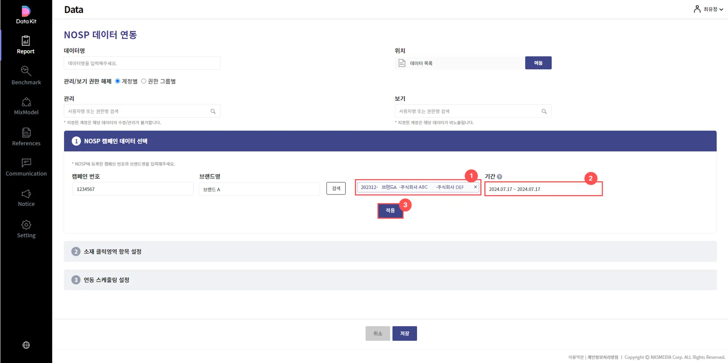Screen dimensions: 728x363
Task: Click search magnifier in 관리 field
Action: coord(213,111)
